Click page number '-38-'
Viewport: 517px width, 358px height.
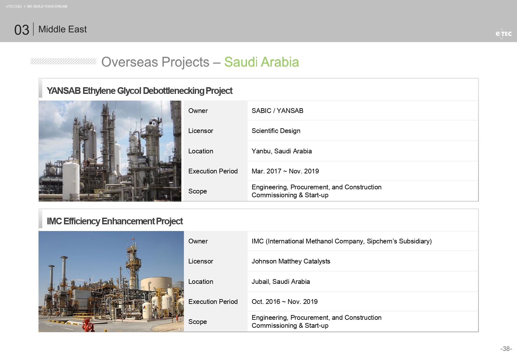(x=506, y=349)
